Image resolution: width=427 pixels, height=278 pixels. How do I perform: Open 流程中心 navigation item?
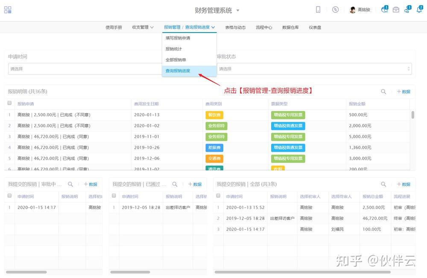[x=264, y=27]
